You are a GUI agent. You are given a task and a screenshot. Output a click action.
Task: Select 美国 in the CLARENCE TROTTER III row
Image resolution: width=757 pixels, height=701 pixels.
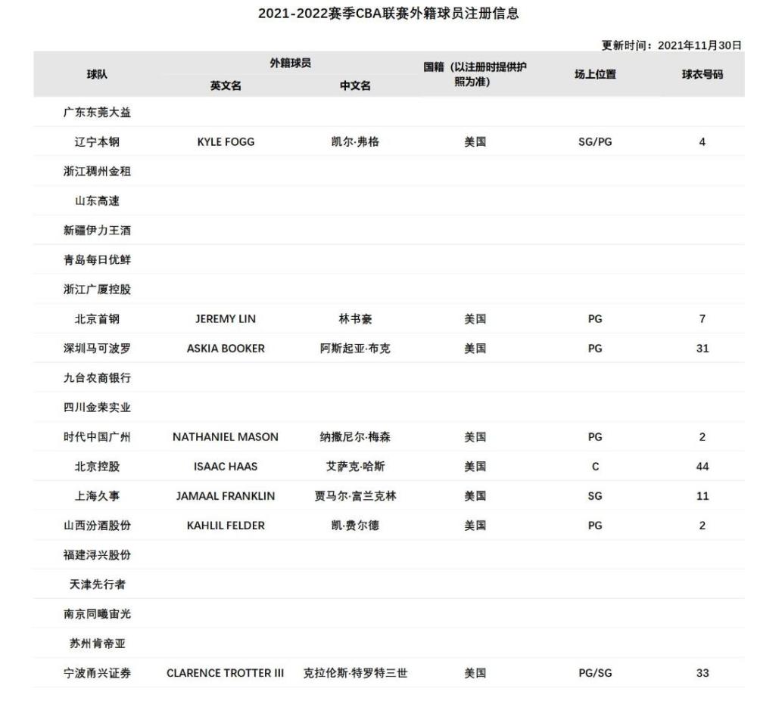(x=475, y=673)
